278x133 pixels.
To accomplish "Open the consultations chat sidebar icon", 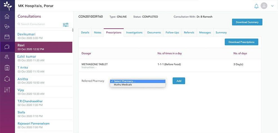I will click(7, 47).
